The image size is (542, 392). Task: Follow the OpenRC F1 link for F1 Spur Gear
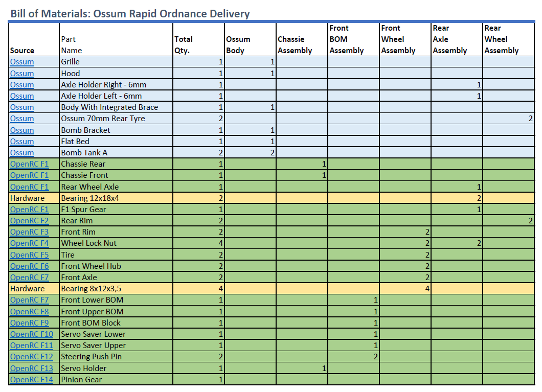[29, 210]
